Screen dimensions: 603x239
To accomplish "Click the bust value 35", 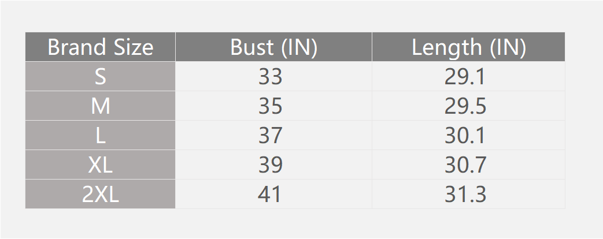I will pos(271,106).
